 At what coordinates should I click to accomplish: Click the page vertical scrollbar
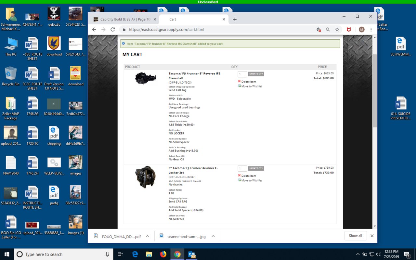pos(375,91)
